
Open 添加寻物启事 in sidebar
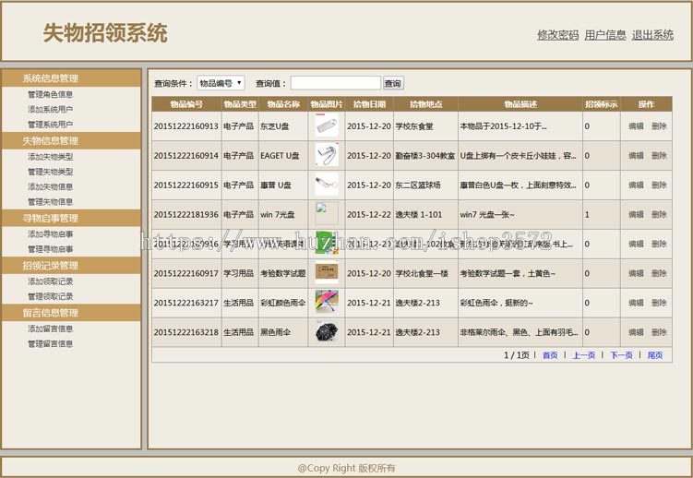(51, 233)
